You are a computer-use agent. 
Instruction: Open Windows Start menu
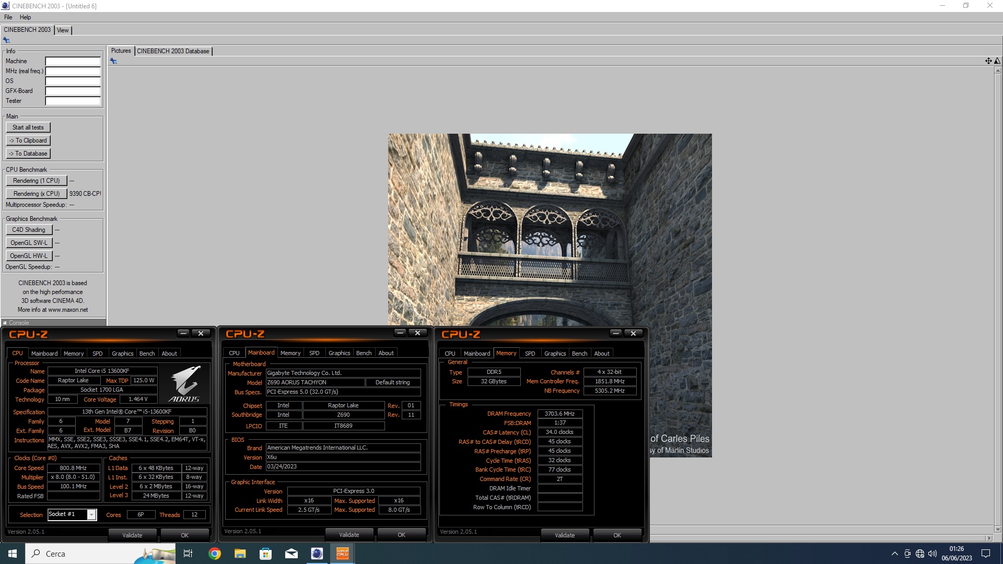[13, 554]
